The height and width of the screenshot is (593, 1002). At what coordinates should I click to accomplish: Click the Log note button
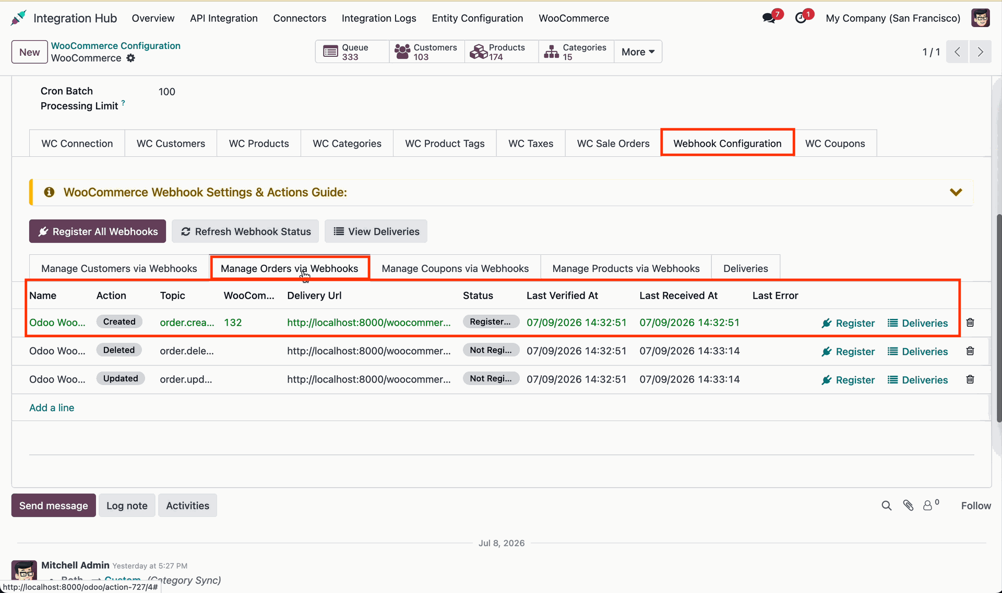[127, 505]
